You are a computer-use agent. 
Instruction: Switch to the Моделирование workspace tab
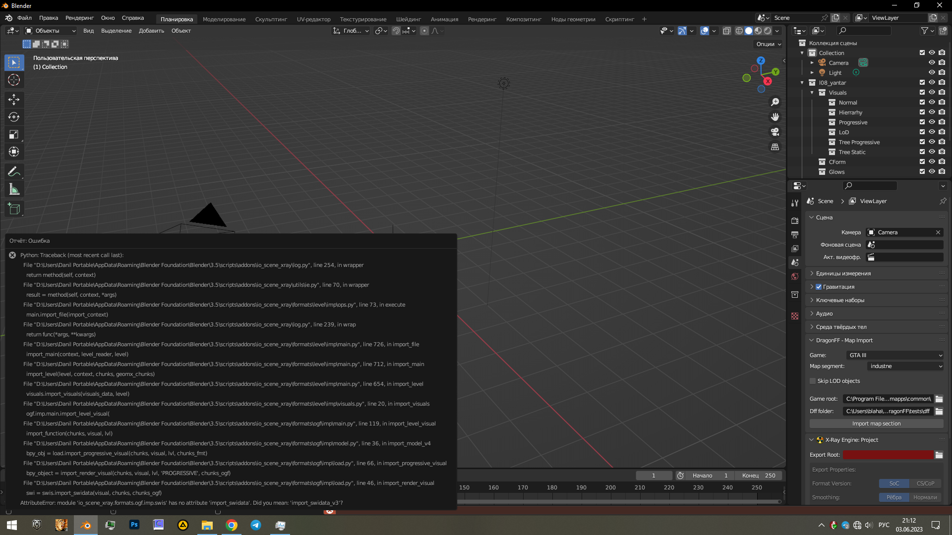[x=224, y=19]
